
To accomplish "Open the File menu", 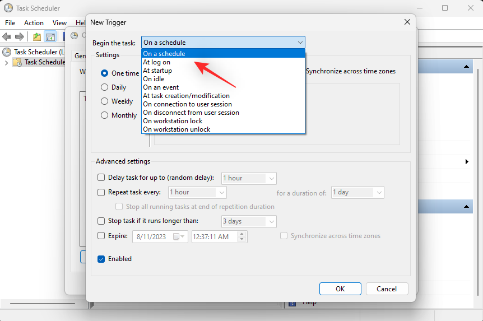I will click(x=10, y=23).
